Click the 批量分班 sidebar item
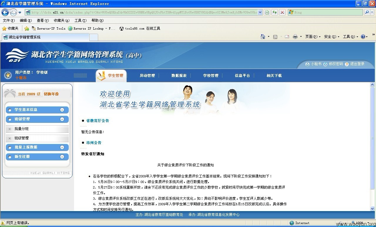This screenshot has height=227, width=376. pyautogui.click(x=37, y=129)
